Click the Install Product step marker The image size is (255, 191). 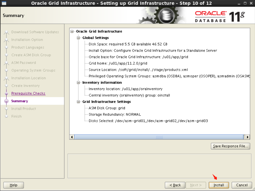(6, 109)
